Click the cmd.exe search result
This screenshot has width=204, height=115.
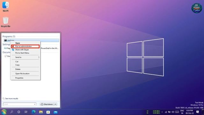pyautogui.click(x=31, y=40)
